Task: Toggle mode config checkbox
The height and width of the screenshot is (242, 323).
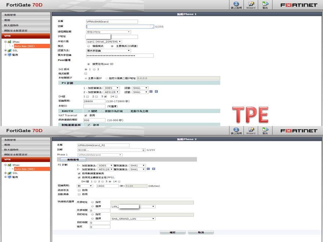Action: click(x=86, y=74)
